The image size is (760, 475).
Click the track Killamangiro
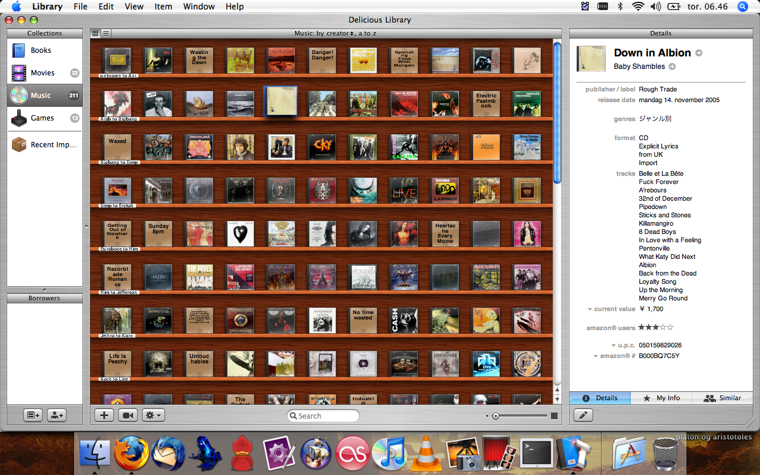[656, 224]
